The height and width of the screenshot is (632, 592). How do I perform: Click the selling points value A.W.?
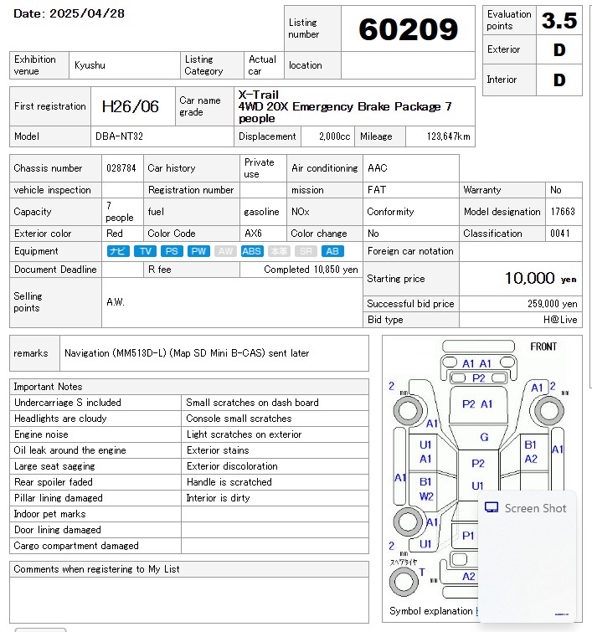[116, 302]
